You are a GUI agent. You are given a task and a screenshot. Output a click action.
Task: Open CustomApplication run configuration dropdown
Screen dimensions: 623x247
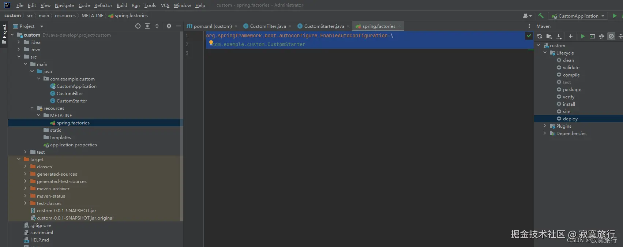578,16
